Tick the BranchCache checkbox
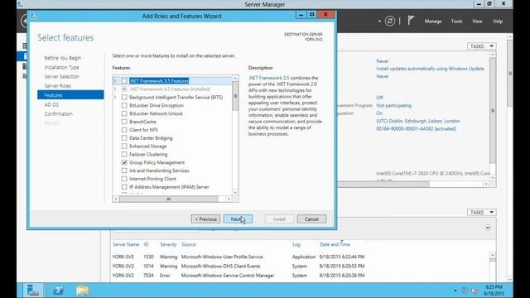530x298 pixels. (x=124, y=122)
